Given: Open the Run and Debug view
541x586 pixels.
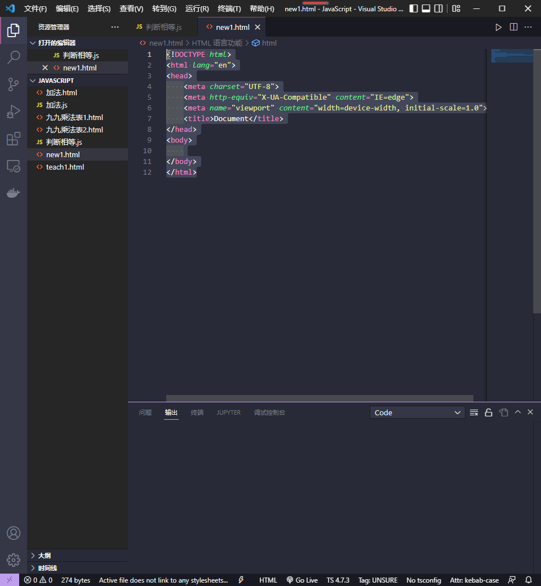Looking at the screenshot, I should pos(14,112).
